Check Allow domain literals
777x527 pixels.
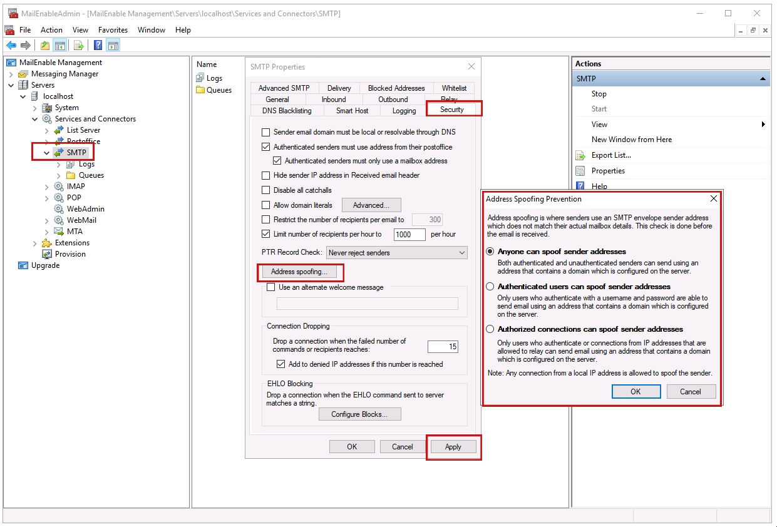click(266, 205)
